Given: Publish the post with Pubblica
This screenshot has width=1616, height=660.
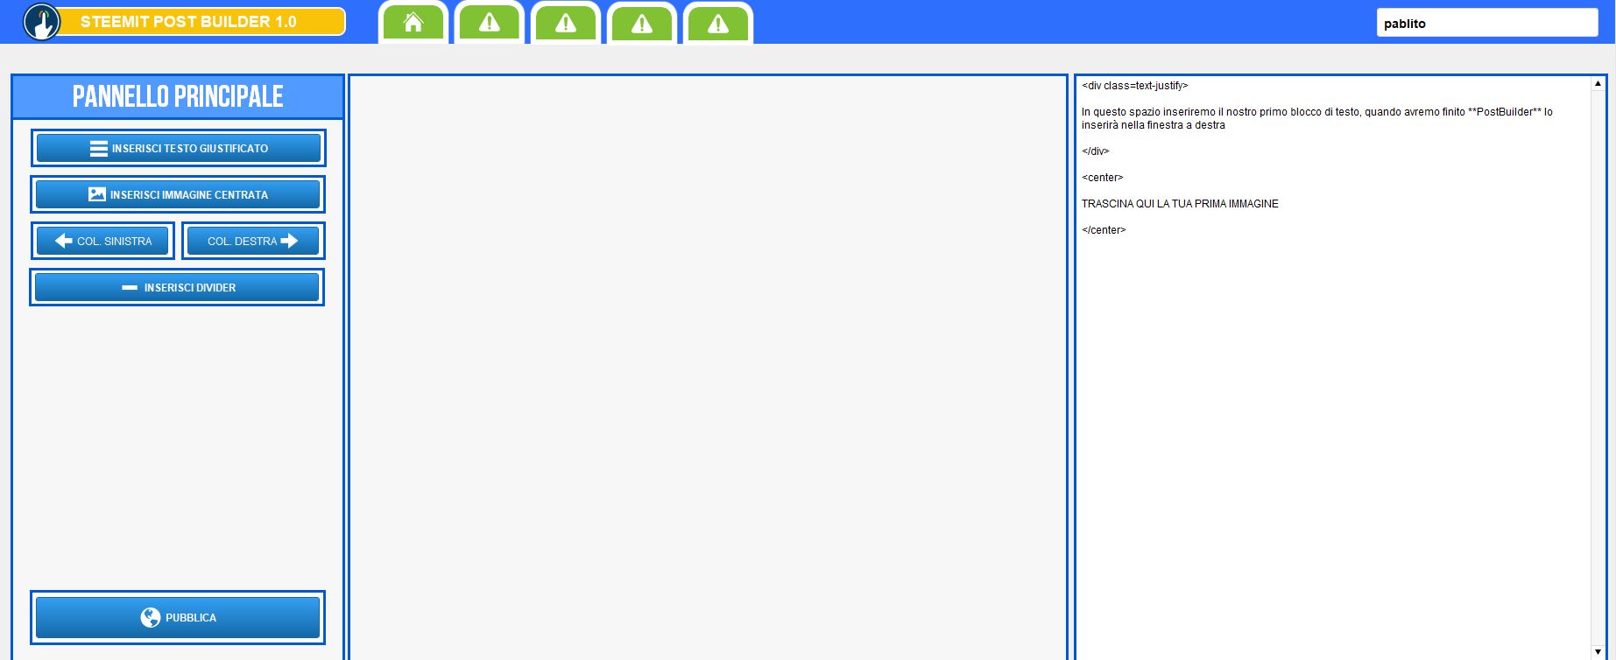Looking at the screenshot, I should coord(178,617).
